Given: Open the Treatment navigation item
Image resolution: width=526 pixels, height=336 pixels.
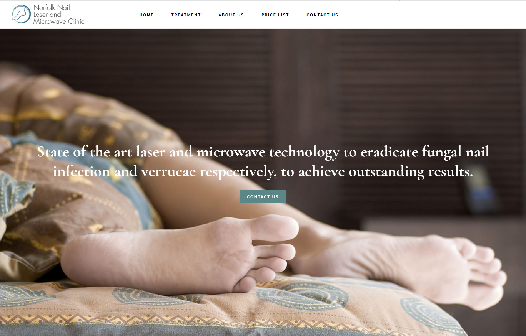Looking at the screenshot, I should [186, 15].
